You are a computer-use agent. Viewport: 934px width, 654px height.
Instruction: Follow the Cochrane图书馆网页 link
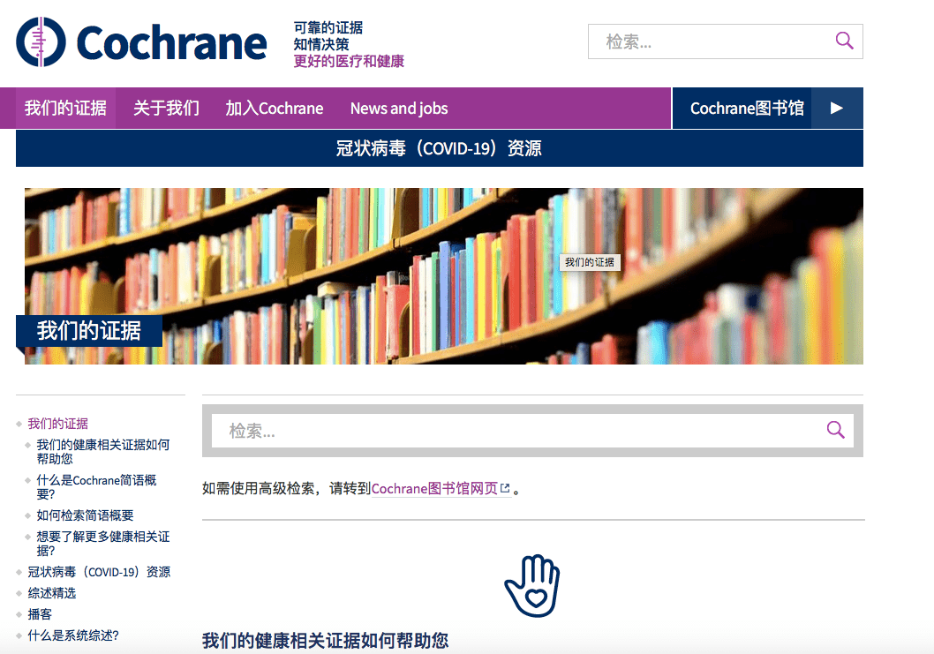[x=436, y=487]
